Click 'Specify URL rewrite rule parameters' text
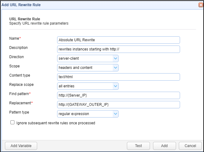204x152 pixels. [x=39, y=23]
